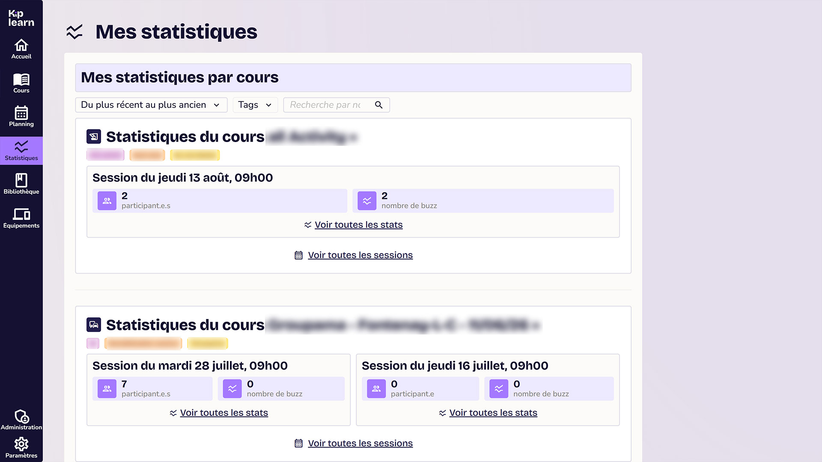Click the second course's orange tag
The height and width of the screenshot is (462, 822).
click(x=143, y=343)
